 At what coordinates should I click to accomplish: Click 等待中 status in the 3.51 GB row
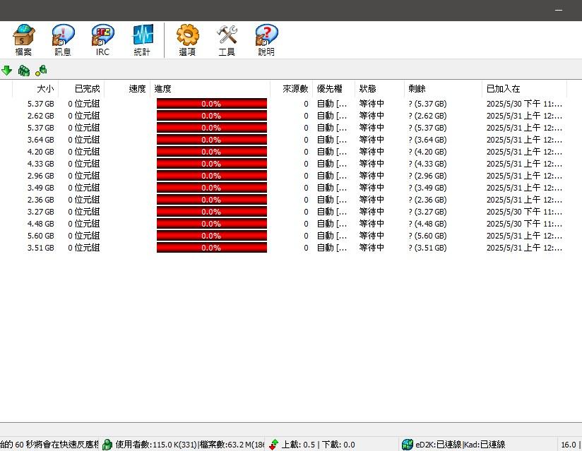coord(372,248)
